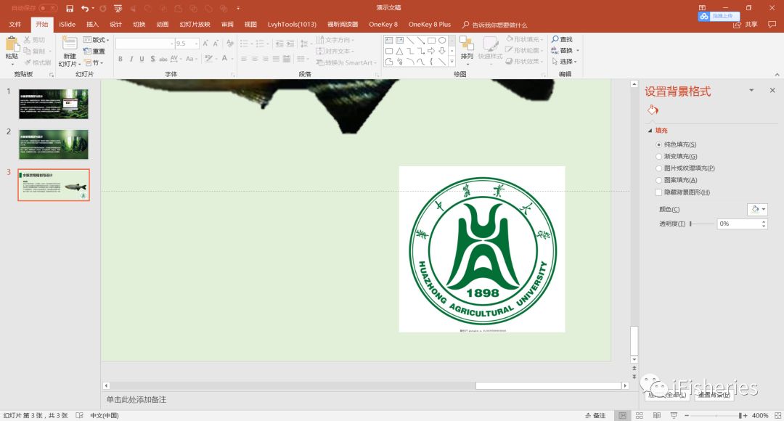Enable hide background graphics checkbox

pyautogui.click(x=658, y=192)
